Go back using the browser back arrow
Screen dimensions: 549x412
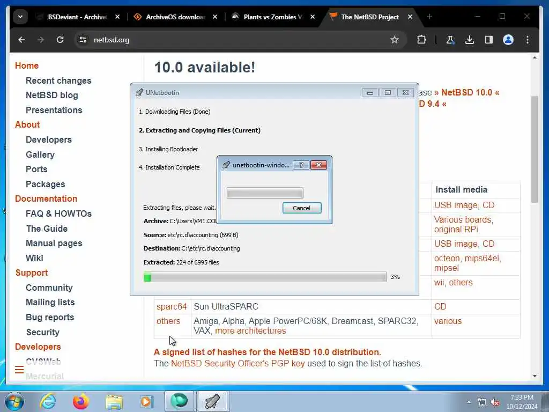click(21, 40)
